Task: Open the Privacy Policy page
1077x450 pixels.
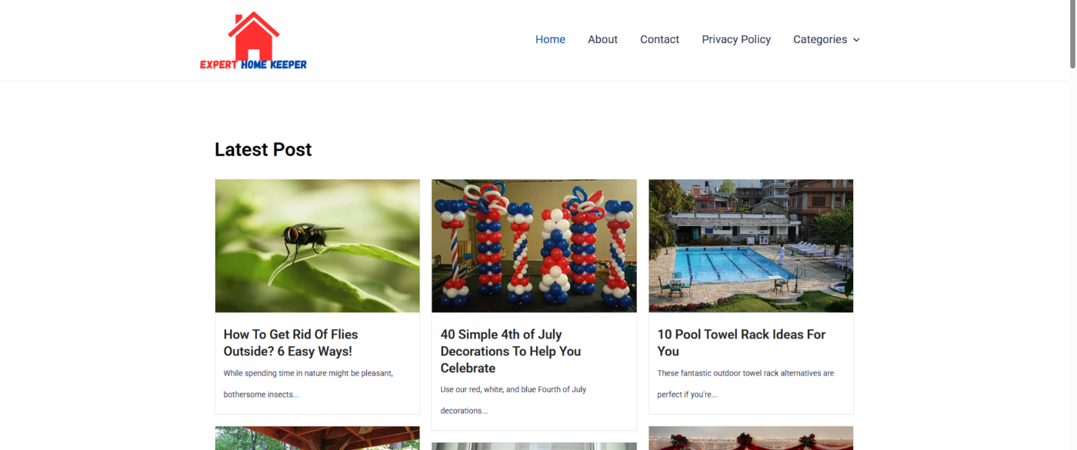Action: pos(736,39)
